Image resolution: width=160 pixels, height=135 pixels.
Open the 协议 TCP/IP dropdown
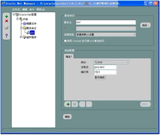[x=111, y=62]
